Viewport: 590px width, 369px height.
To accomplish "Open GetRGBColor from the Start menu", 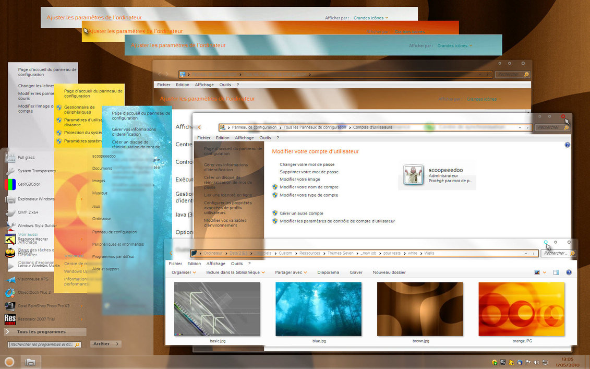I will point(28,184).
